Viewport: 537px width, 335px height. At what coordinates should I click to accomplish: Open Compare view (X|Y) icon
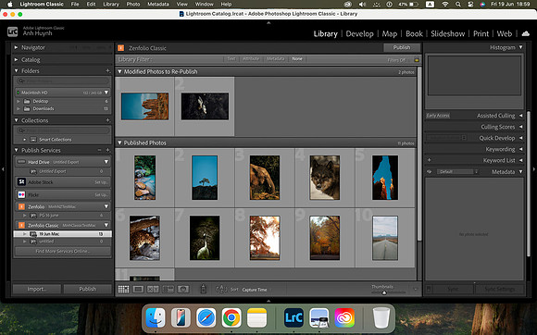tap(153, 289)
